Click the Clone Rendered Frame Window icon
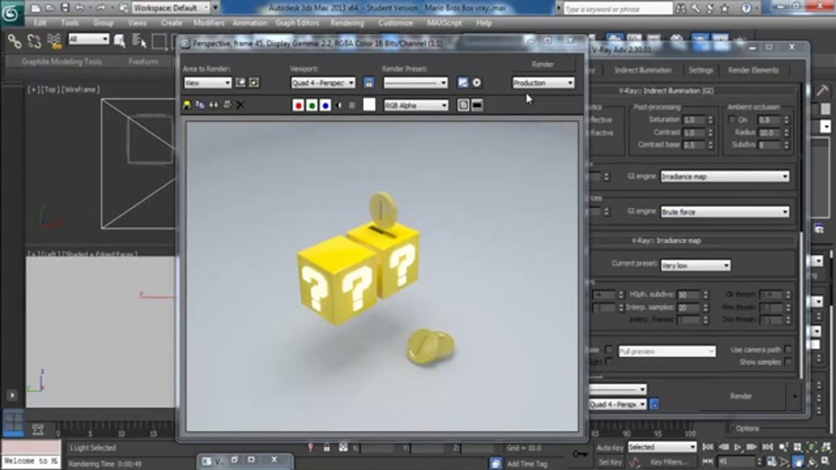 pyautogui.click(x=214, y=105)
